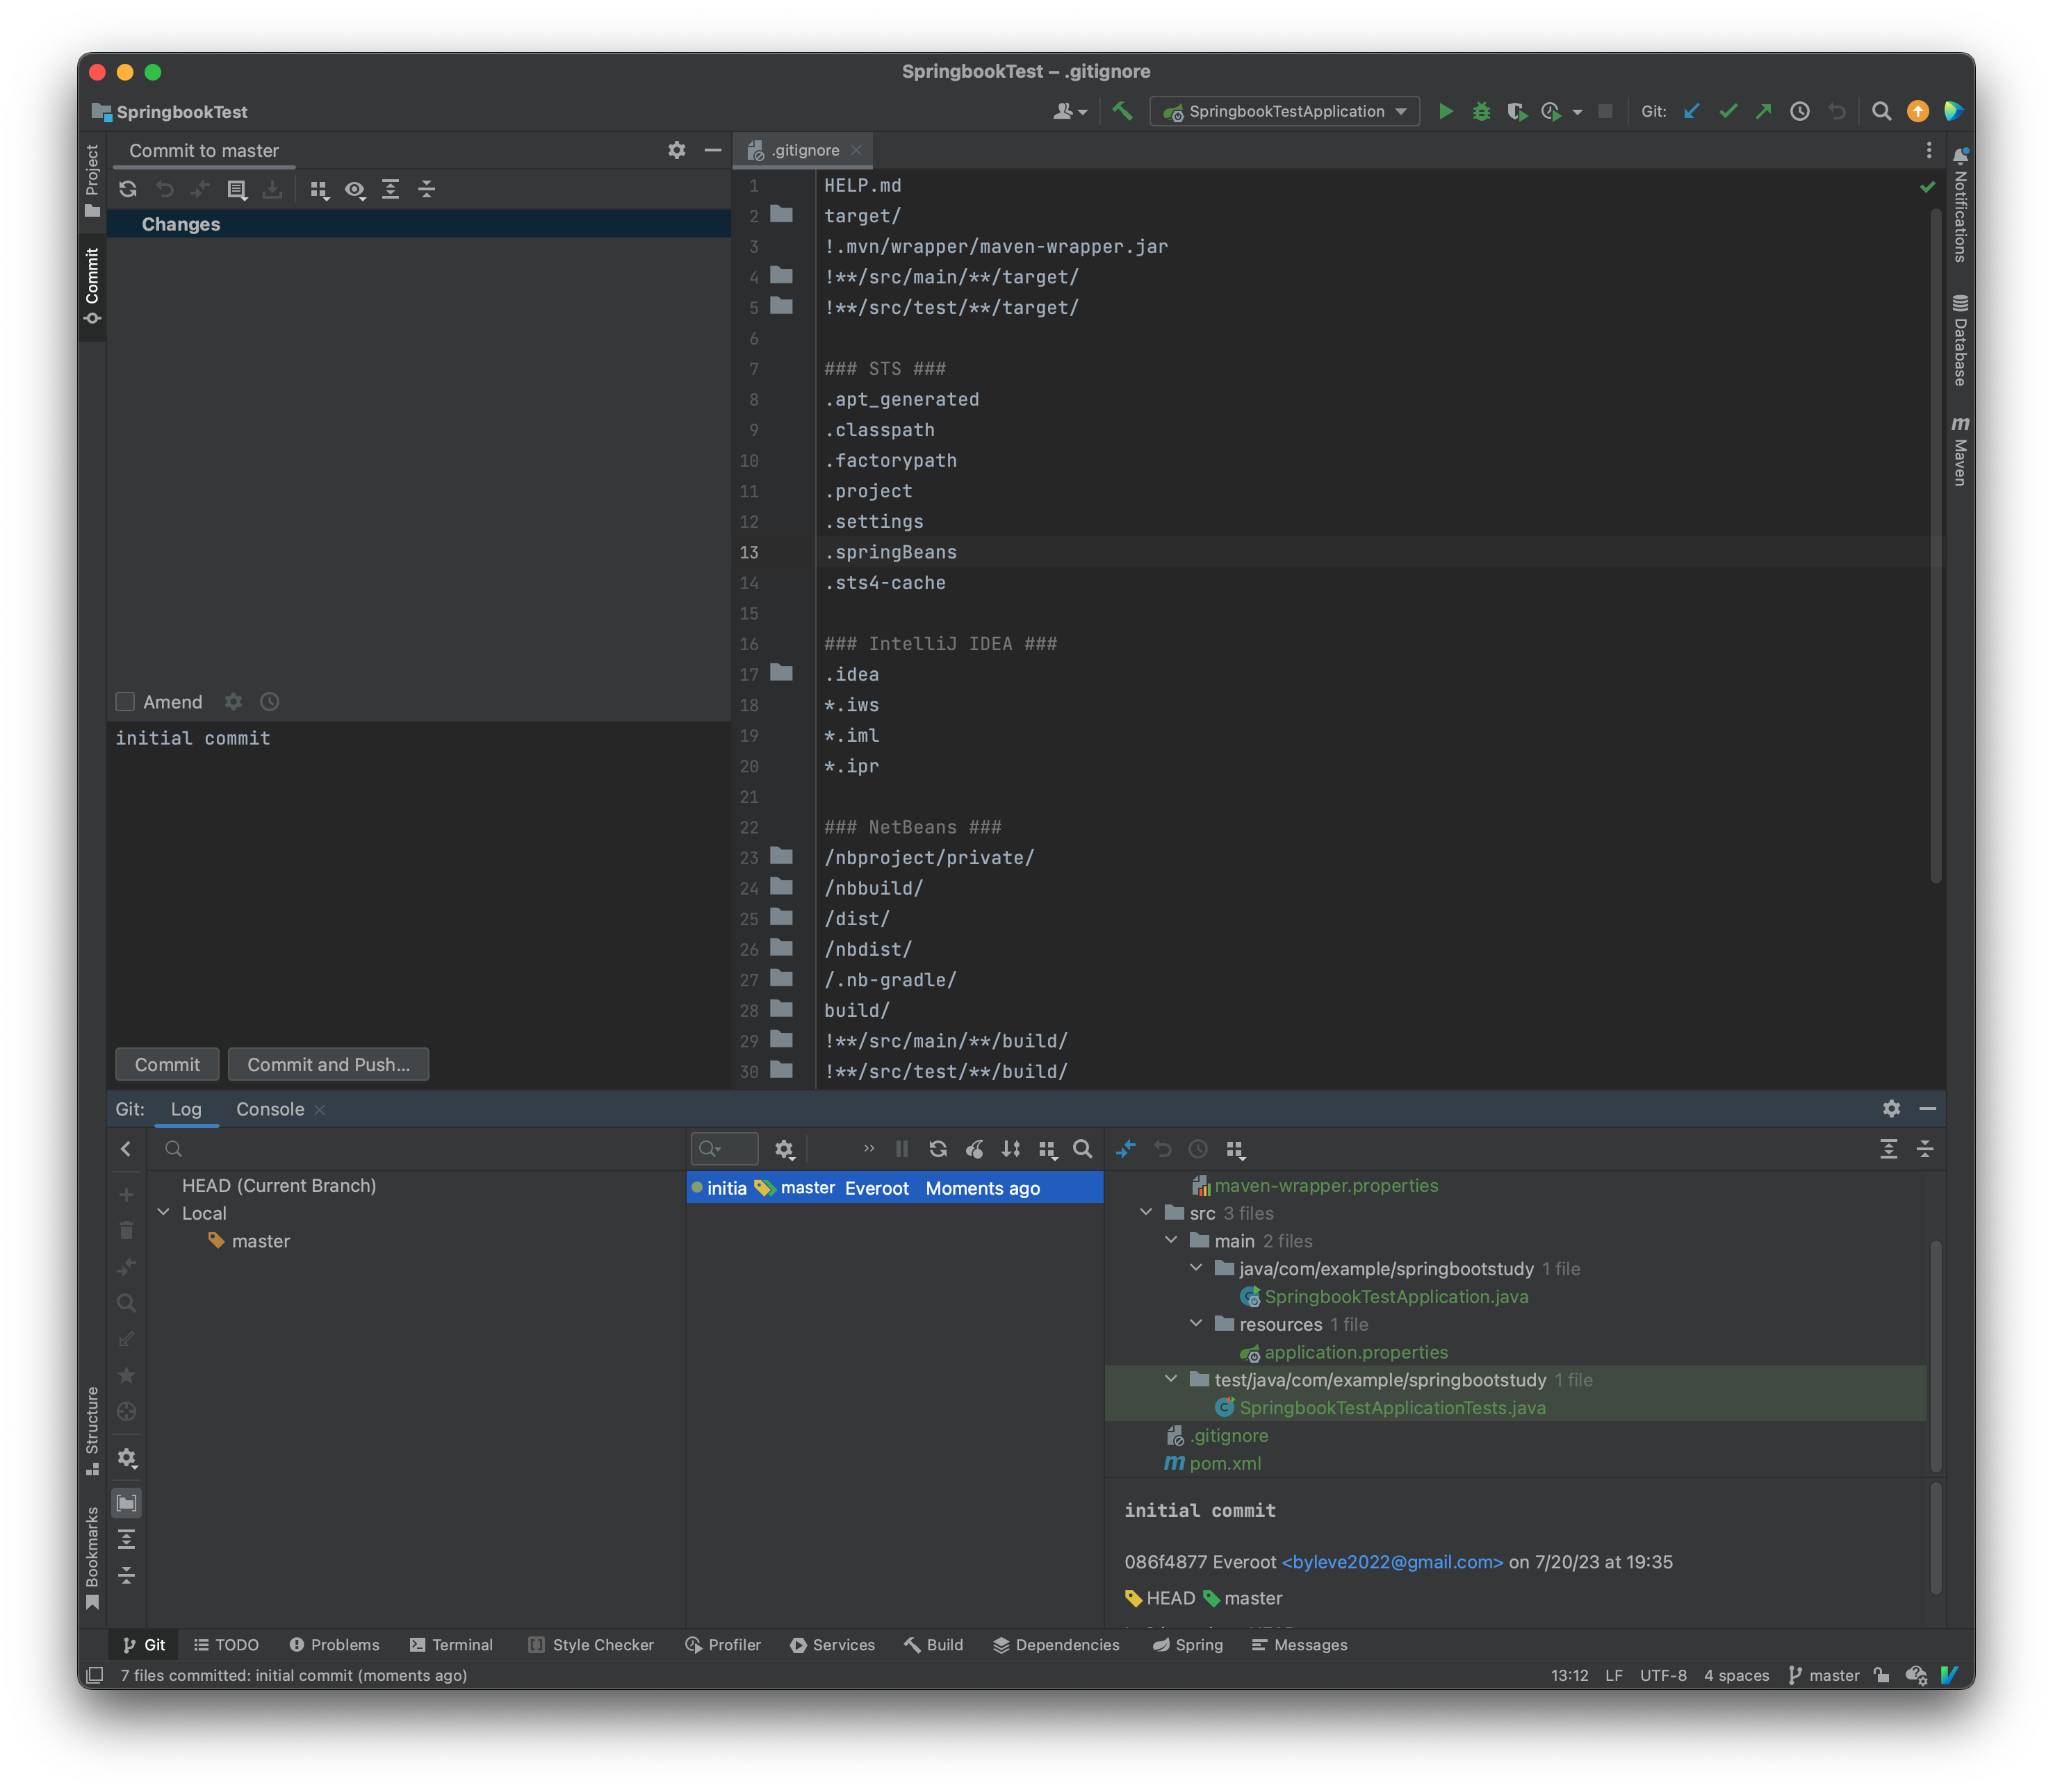Open Search Everywhere magnifier icon
The width and height of the screenshot is (2053, 1792).
click(x=1881, y=112)
